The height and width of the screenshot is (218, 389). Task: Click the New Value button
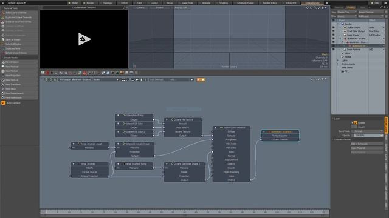(19, 89)
